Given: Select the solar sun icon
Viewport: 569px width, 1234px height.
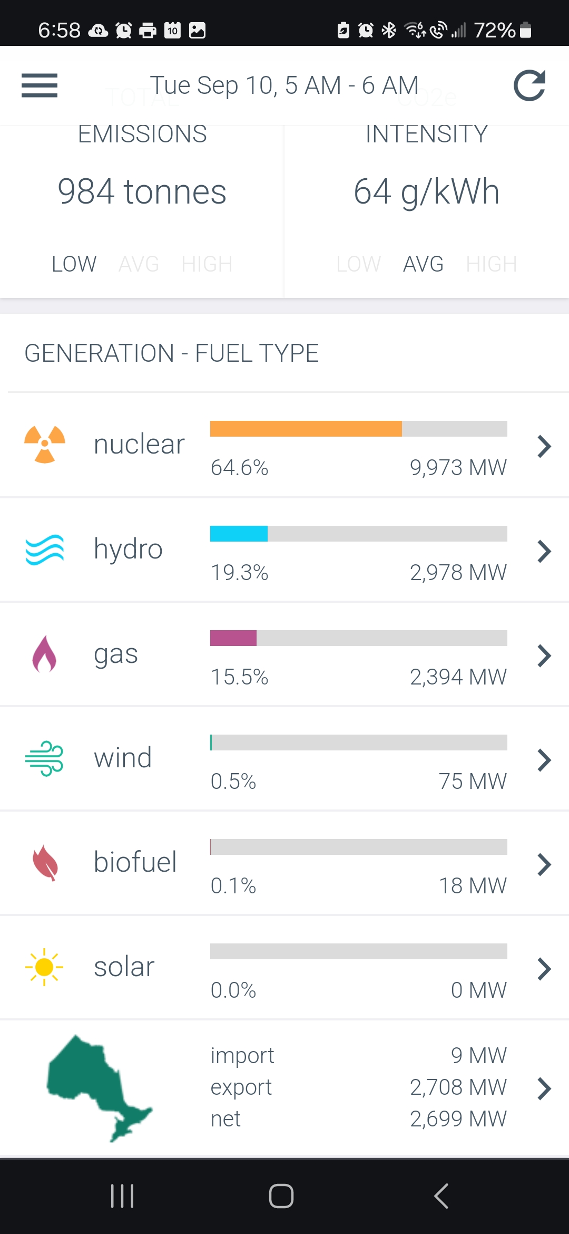Looking at the screenshot, I should [44, 967].
